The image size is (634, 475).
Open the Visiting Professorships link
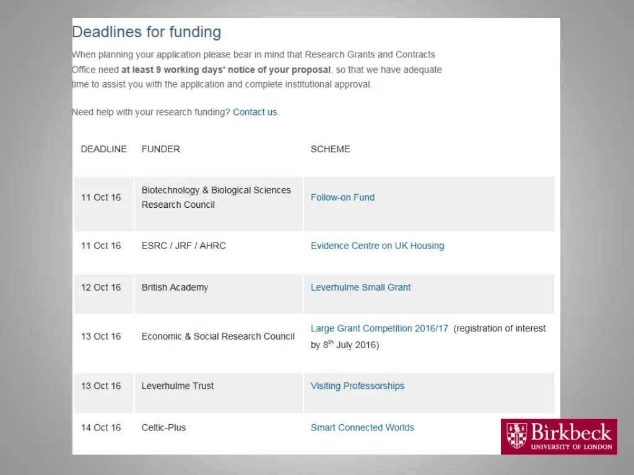[357, 386]
